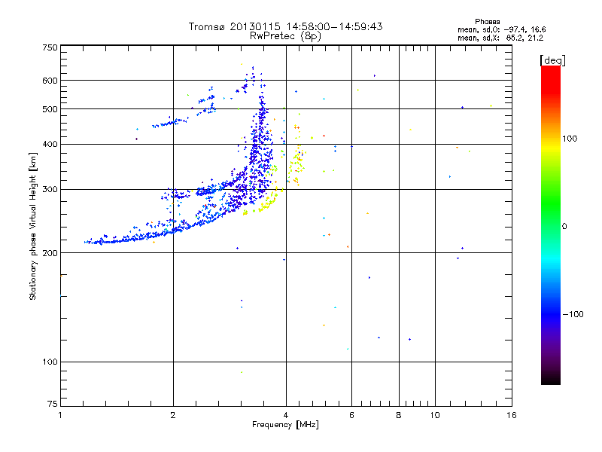Click the x-axis tick label '10'

435,415
